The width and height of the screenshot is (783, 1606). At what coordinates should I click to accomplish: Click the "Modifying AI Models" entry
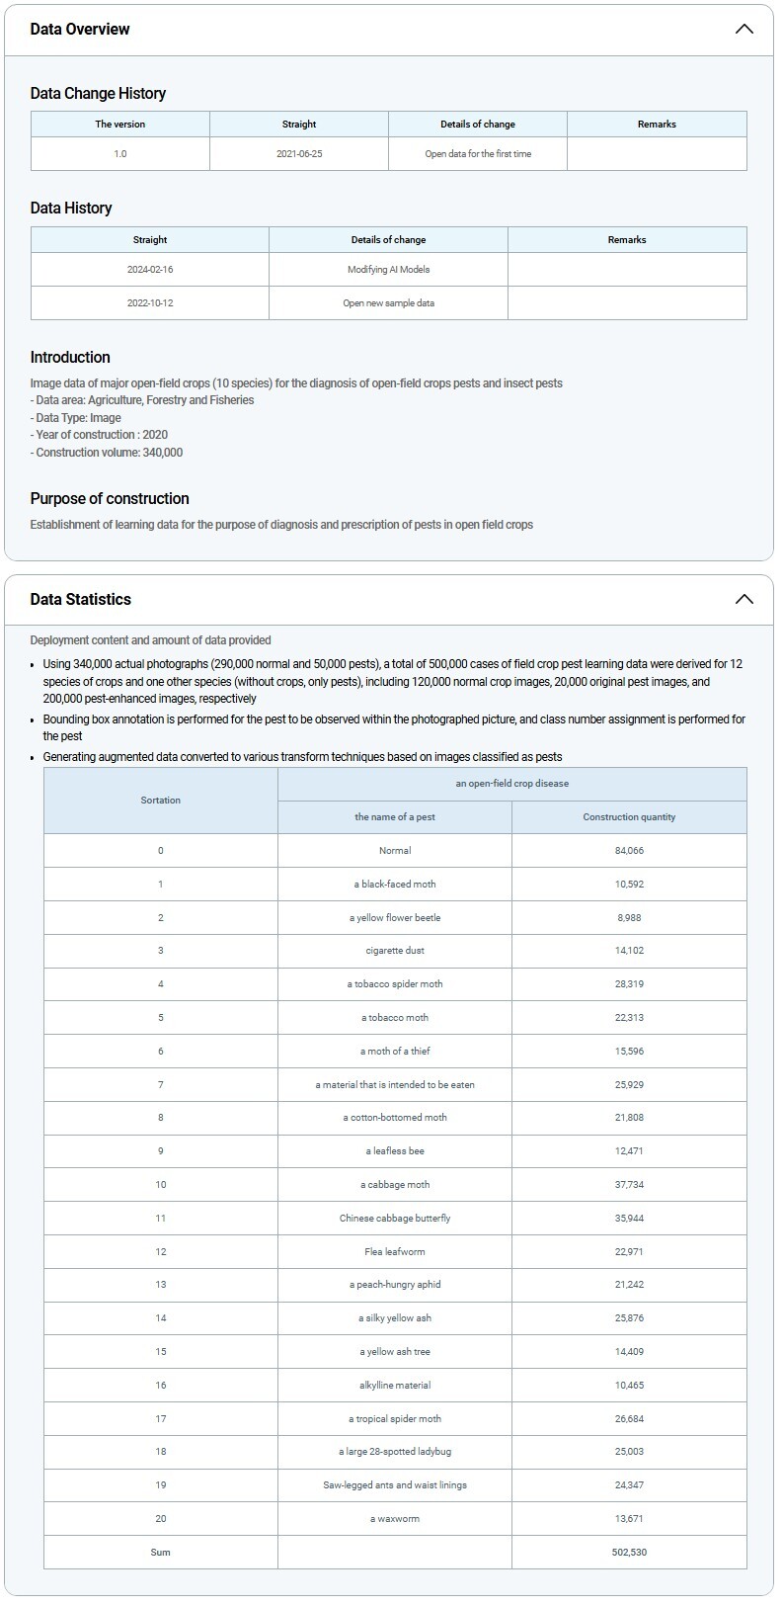coord(388,270)
